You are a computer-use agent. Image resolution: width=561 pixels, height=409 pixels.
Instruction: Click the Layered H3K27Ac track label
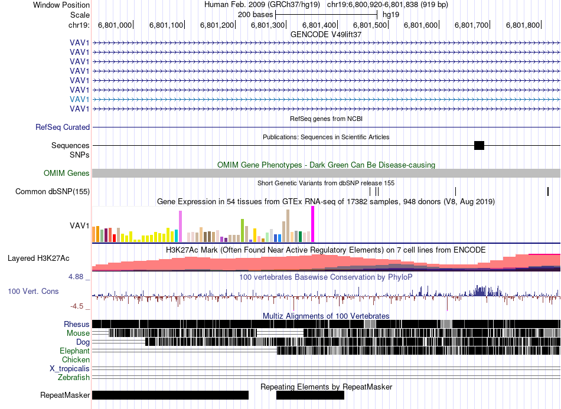tap(38, 258)
